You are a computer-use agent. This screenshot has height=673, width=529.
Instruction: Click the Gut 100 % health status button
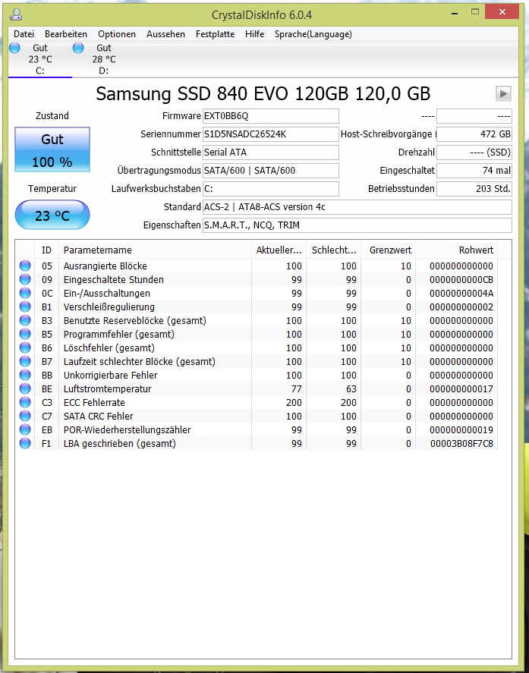(52, 149)
